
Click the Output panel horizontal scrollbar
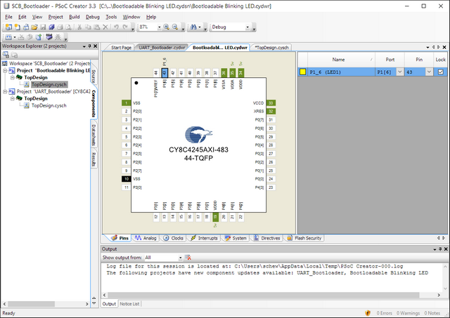(x=263, y=295)
